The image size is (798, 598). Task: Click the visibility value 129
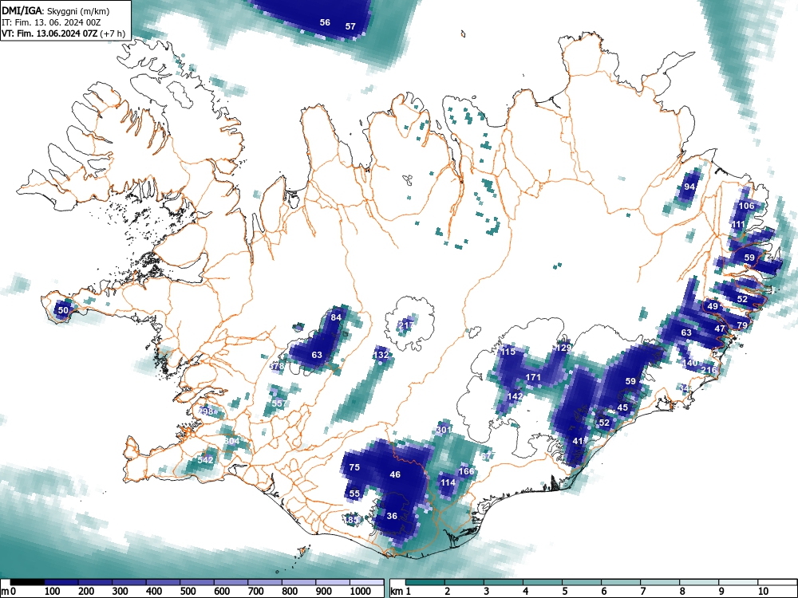[564, 348]
